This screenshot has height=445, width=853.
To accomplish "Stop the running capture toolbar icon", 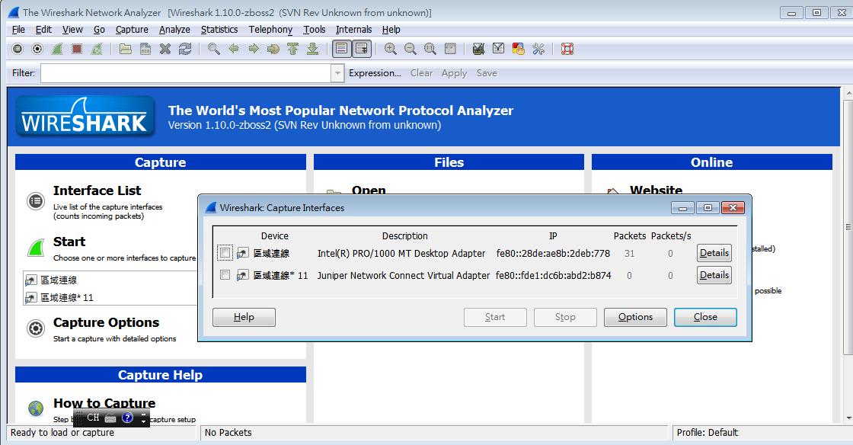I will tap(77, 49).
